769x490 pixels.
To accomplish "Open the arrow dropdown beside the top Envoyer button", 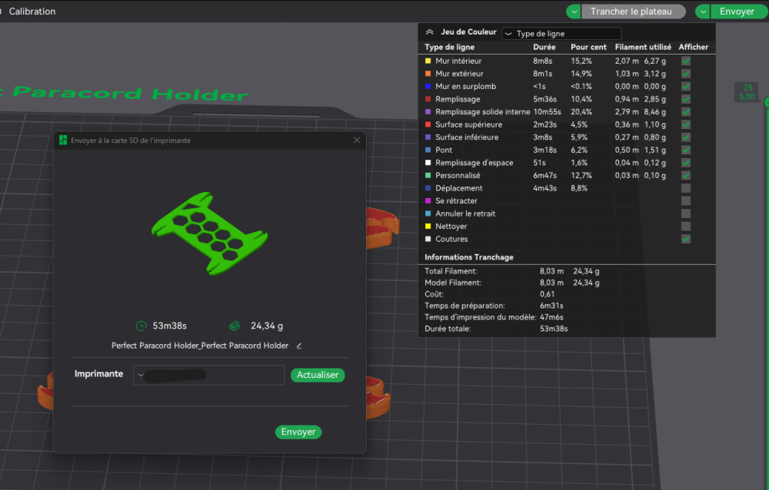I will [703, 12].
